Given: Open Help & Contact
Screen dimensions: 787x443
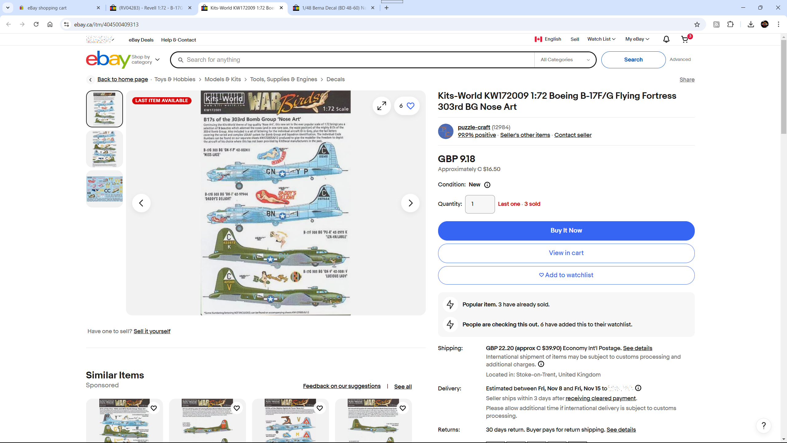Looking at the screenshot, I should tap(178, 40).
